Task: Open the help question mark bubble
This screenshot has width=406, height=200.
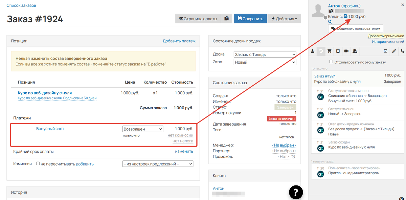Action: click(x=295, y=193)
